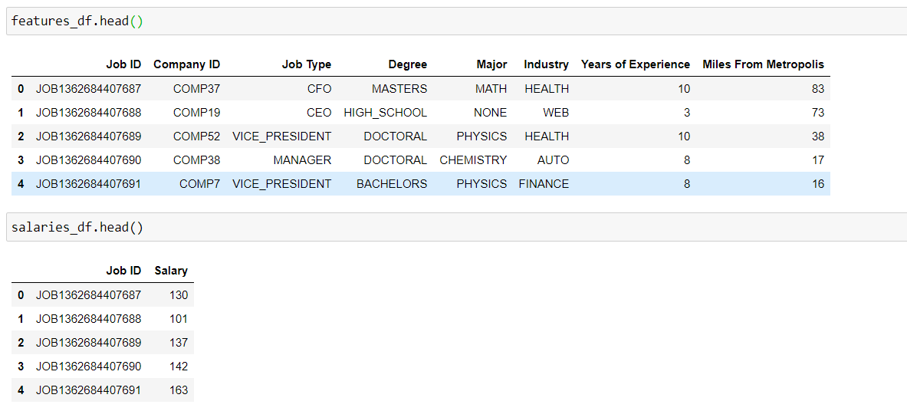Click the MASTERS degree cell
This screenshot has height=411, width=907.
pos(399,89)
